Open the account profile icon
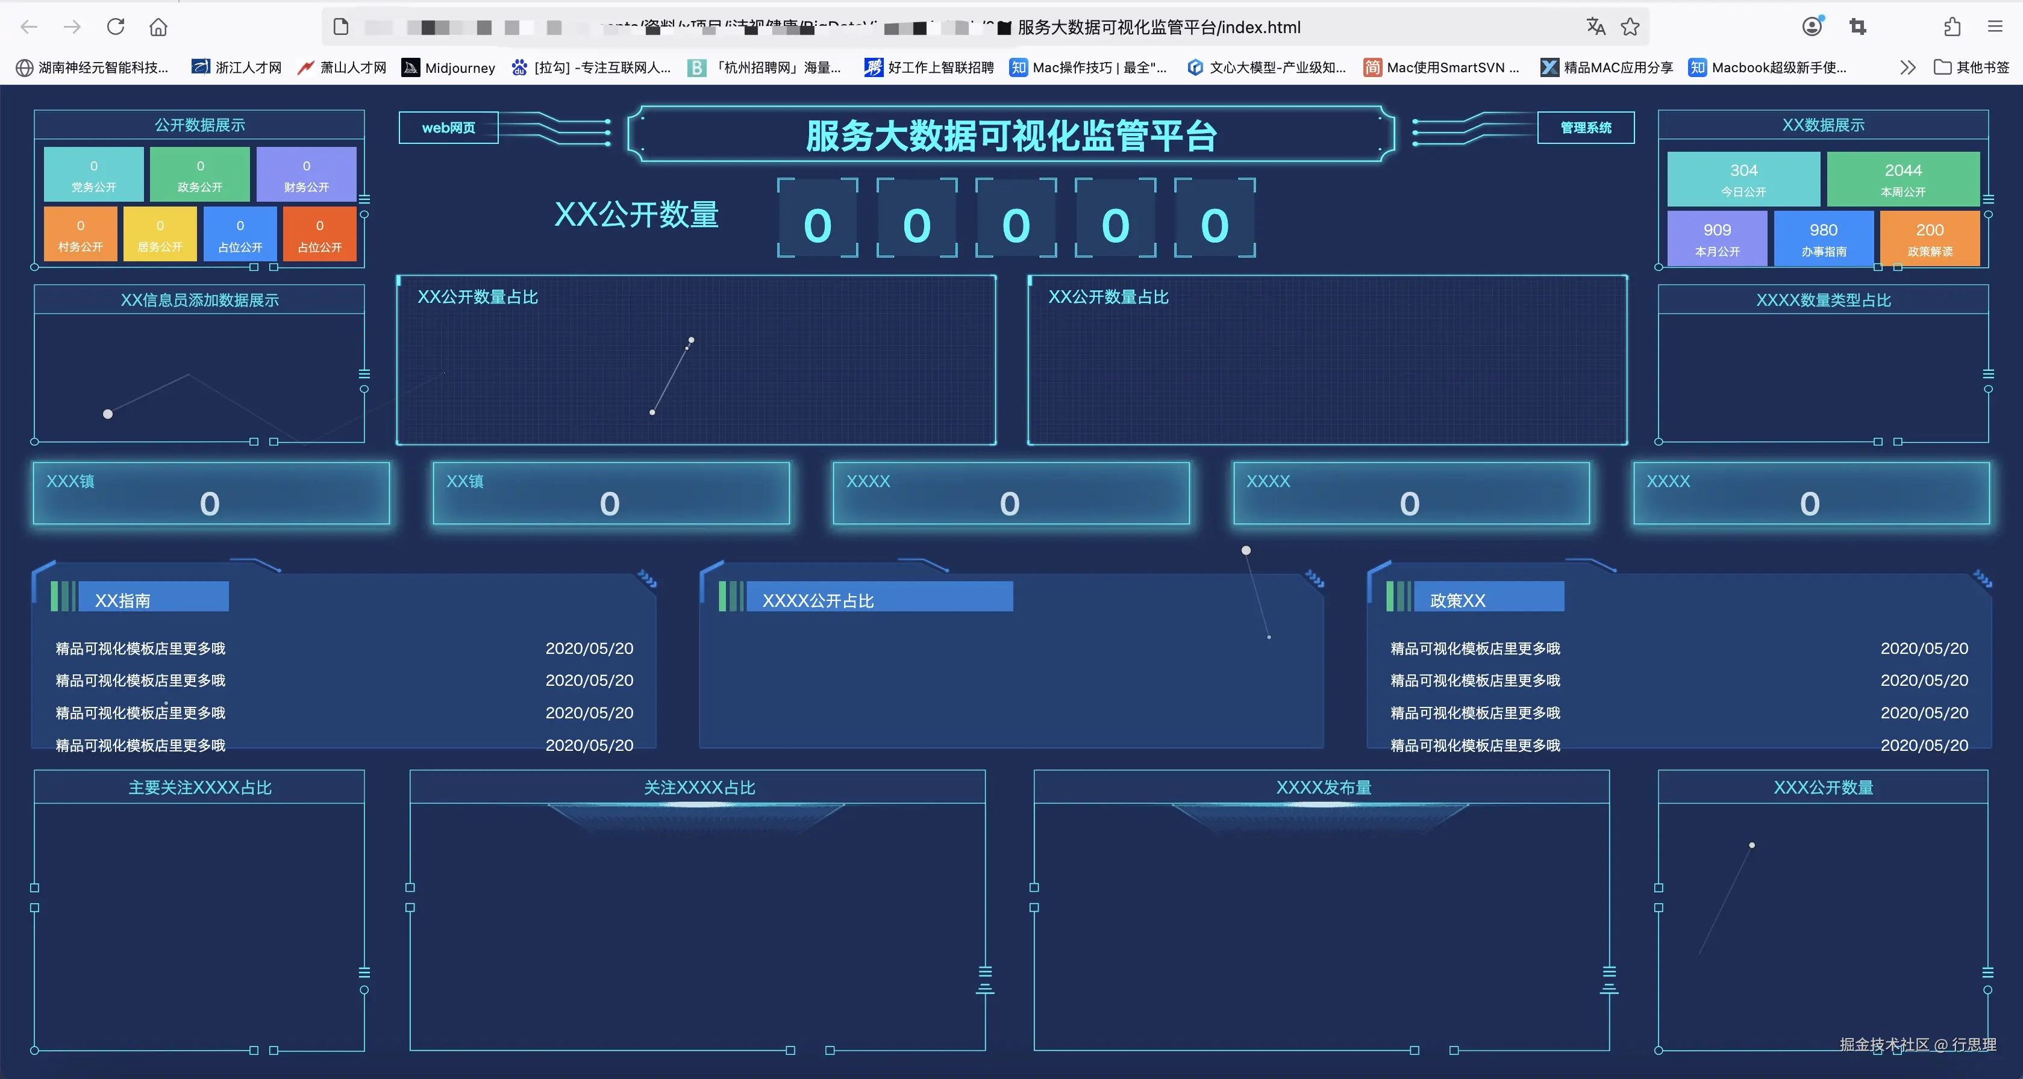Screen dimensions: 2023x1079 pos(1812,26)
